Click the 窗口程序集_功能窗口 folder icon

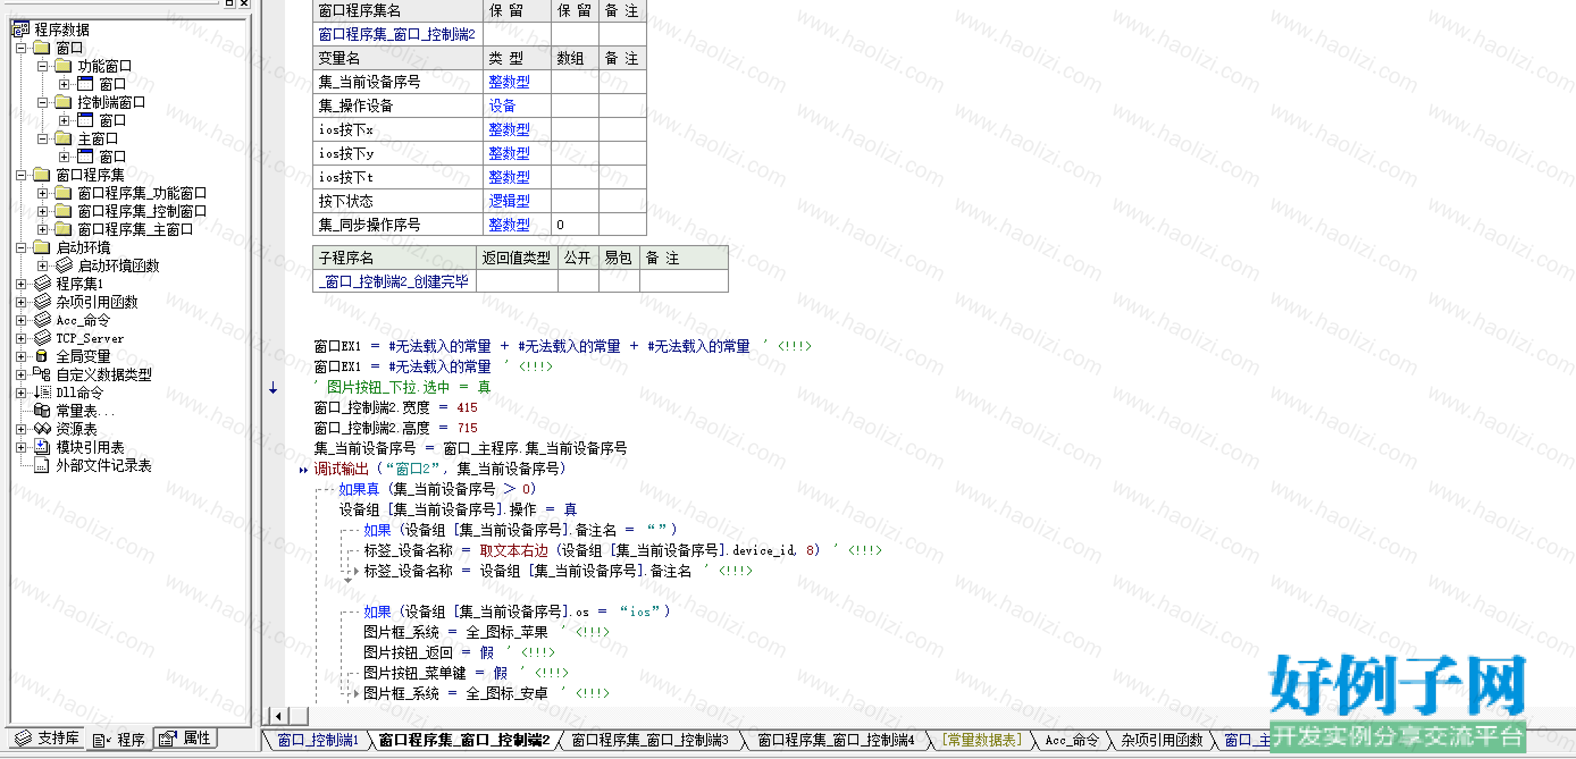64,193
